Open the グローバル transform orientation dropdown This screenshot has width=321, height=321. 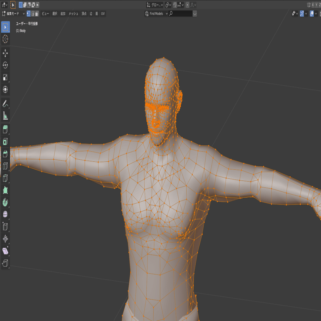pyautogui.click(x=155, y=4)
